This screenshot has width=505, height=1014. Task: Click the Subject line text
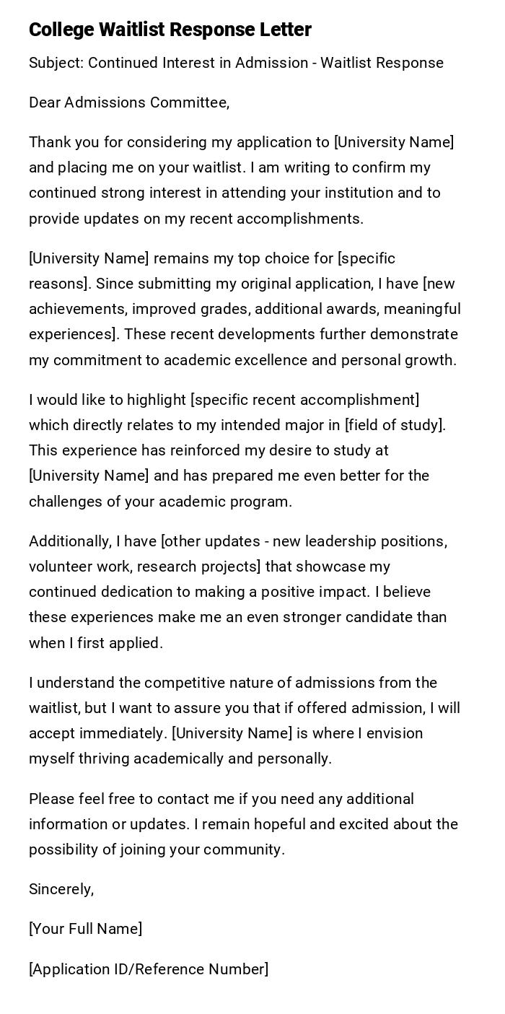(x=236, y=63)
